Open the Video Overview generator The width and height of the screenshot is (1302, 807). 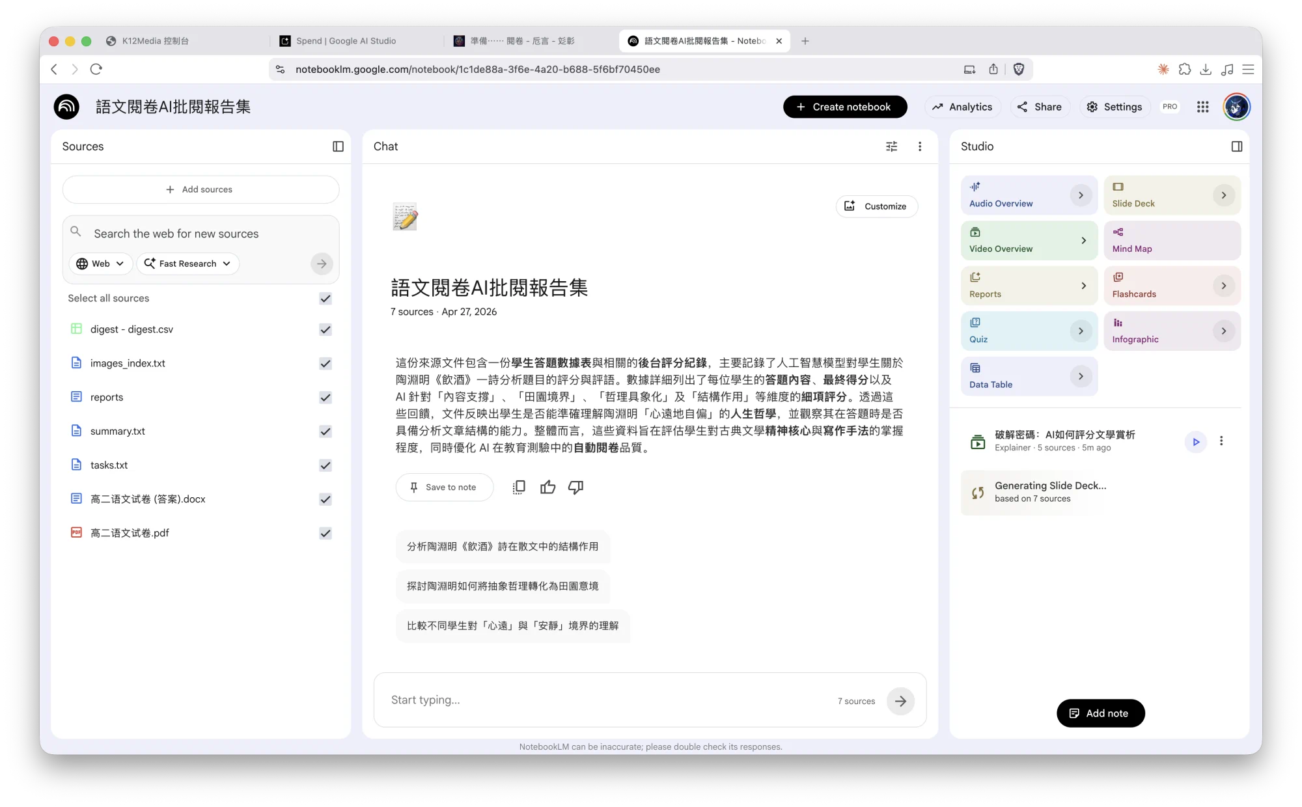[1016, 240]
